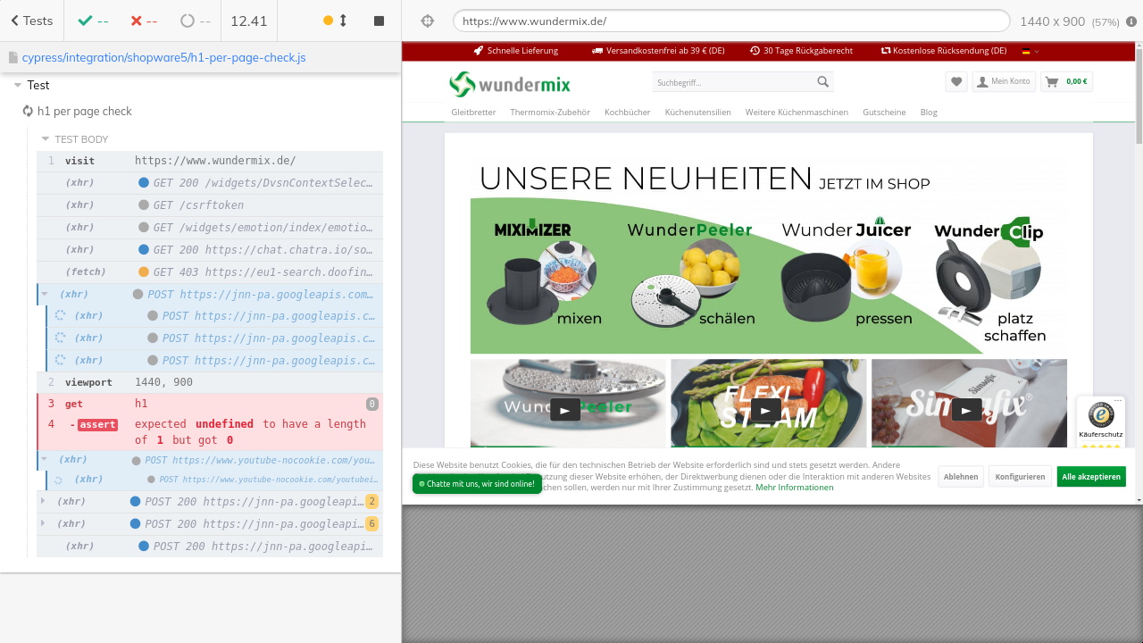The image size is (1143, 643).
Task: Open the Gutscheine menu item
Action: pos(883,113)
